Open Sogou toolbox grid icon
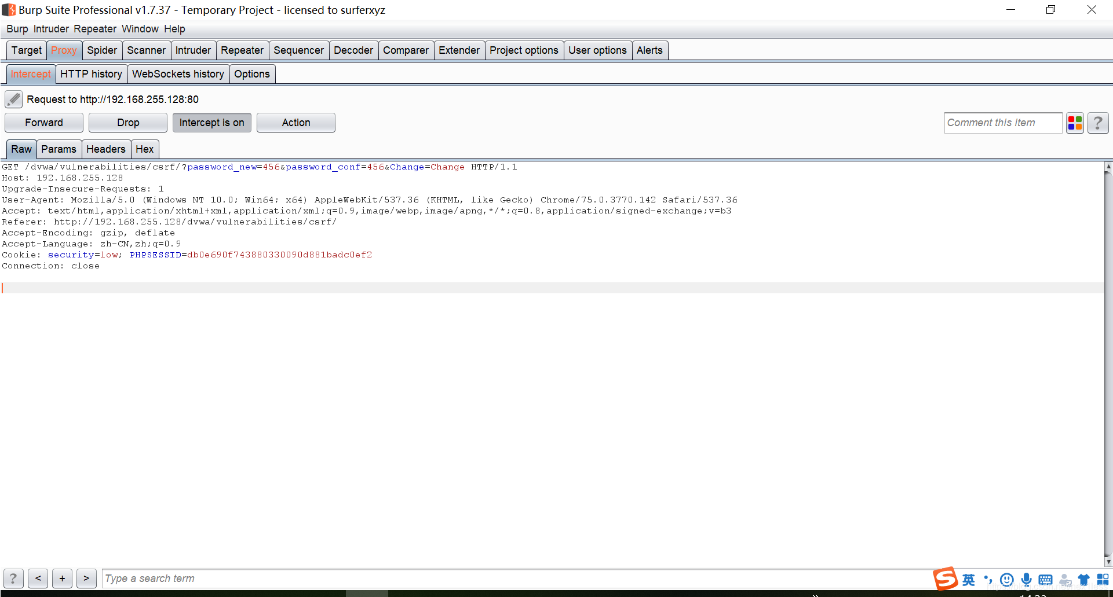The image size is (1113, 597). [1103, 580]
